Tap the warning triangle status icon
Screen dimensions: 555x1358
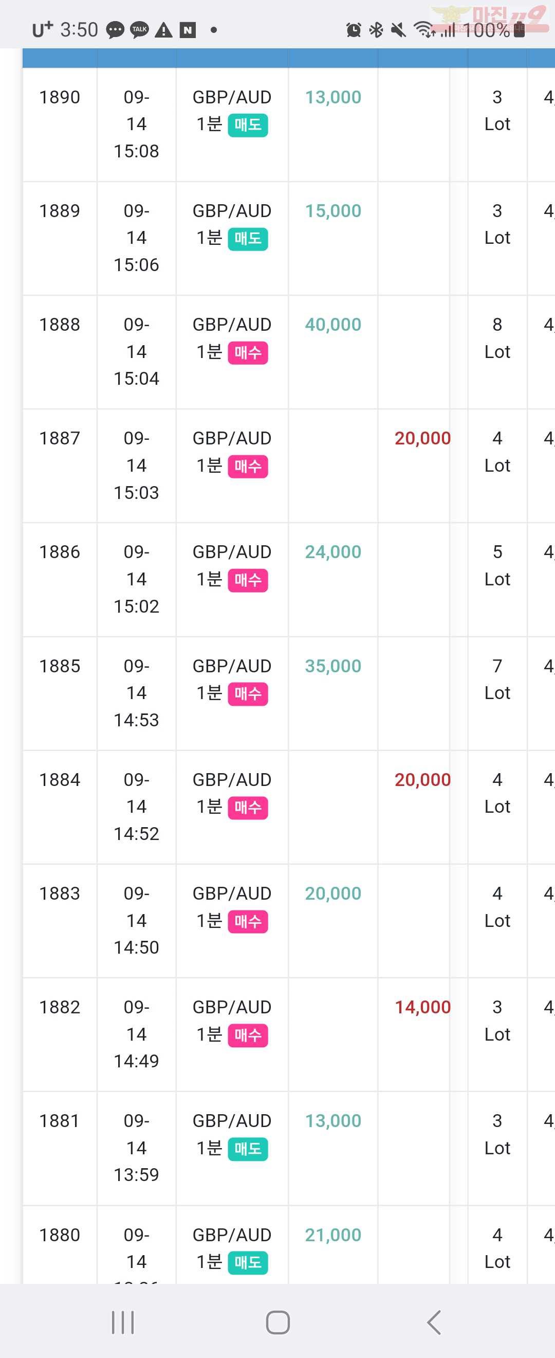164,30
